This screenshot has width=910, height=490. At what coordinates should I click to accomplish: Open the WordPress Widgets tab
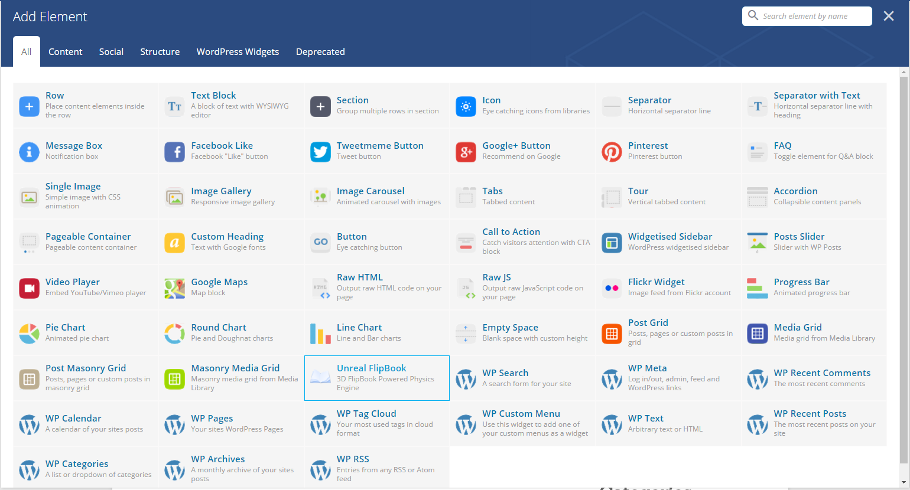tap(238, 51)
